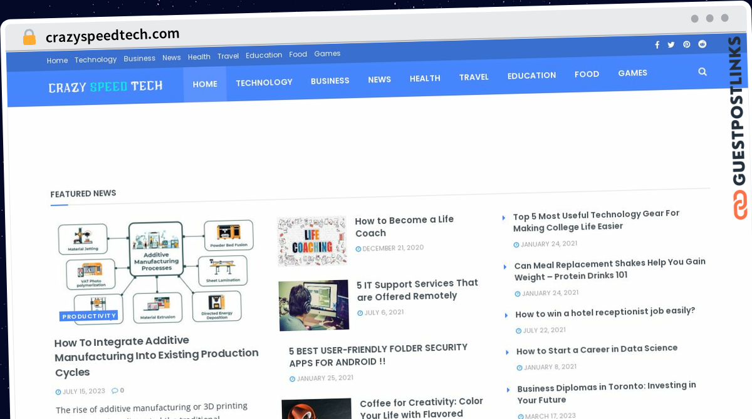Open 5 IT Support Services Offered Remotely article
The image size is (752, 419).
pos(417,290)
